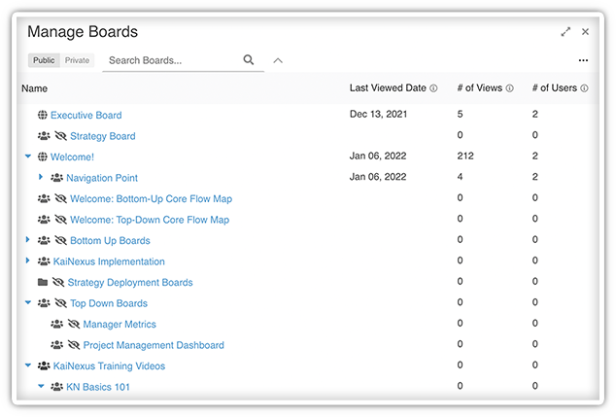The height and width of the screenshot is (417, 616).
Task: Open the Bottom Up Boards link
Action: tap(110, 240)
